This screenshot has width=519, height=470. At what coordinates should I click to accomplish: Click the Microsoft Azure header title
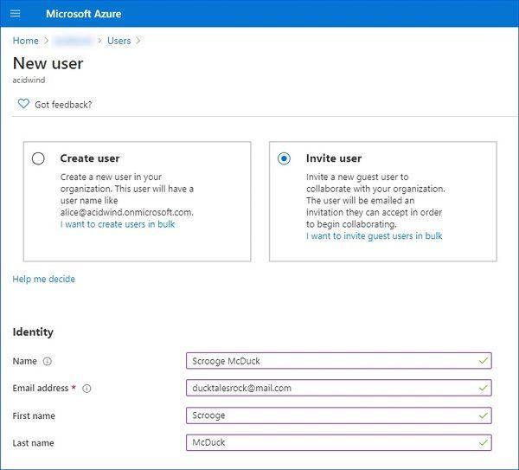[x=83, y=14]
